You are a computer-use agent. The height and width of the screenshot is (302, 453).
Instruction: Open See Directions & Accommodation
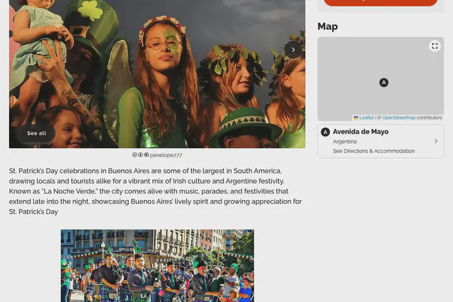[x=373, y=151]
